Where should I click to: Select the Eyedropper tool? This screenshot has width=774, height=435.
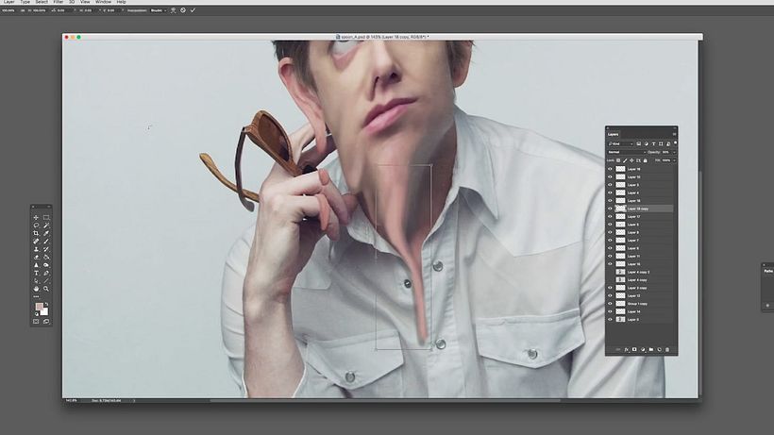click(x=46, y=233)
